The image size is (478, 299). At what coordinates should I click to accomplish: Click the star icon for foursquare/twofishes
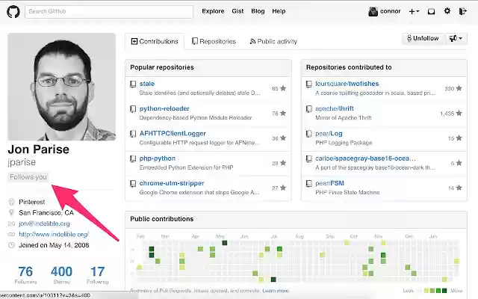[459, 88]
